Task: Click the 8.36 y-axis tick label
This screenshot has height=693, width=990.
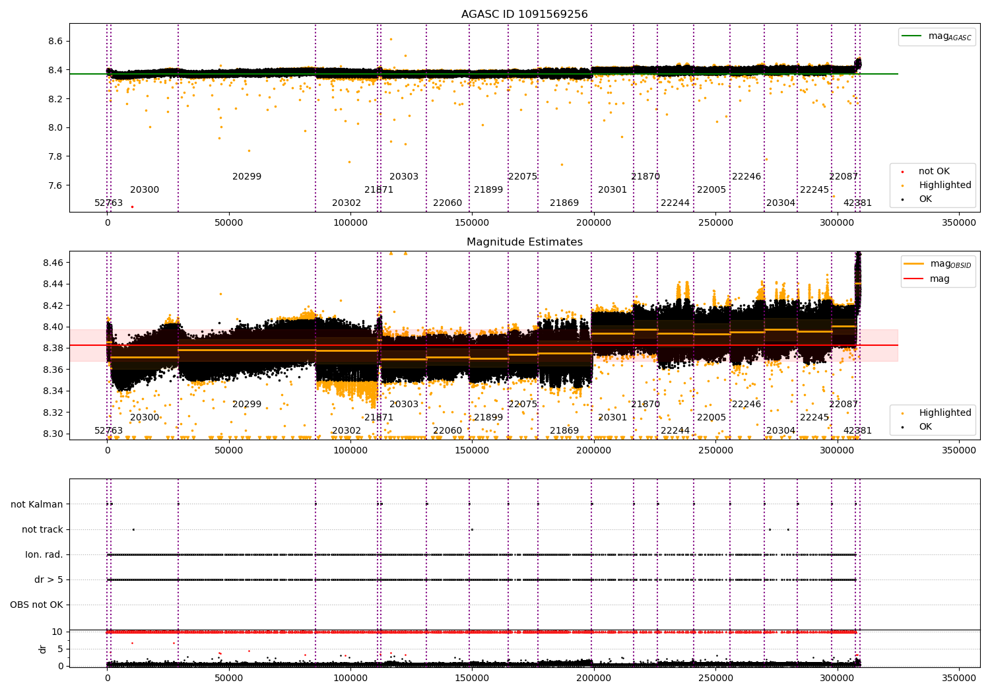Action: pyautogui.click(x=53, y=370)
